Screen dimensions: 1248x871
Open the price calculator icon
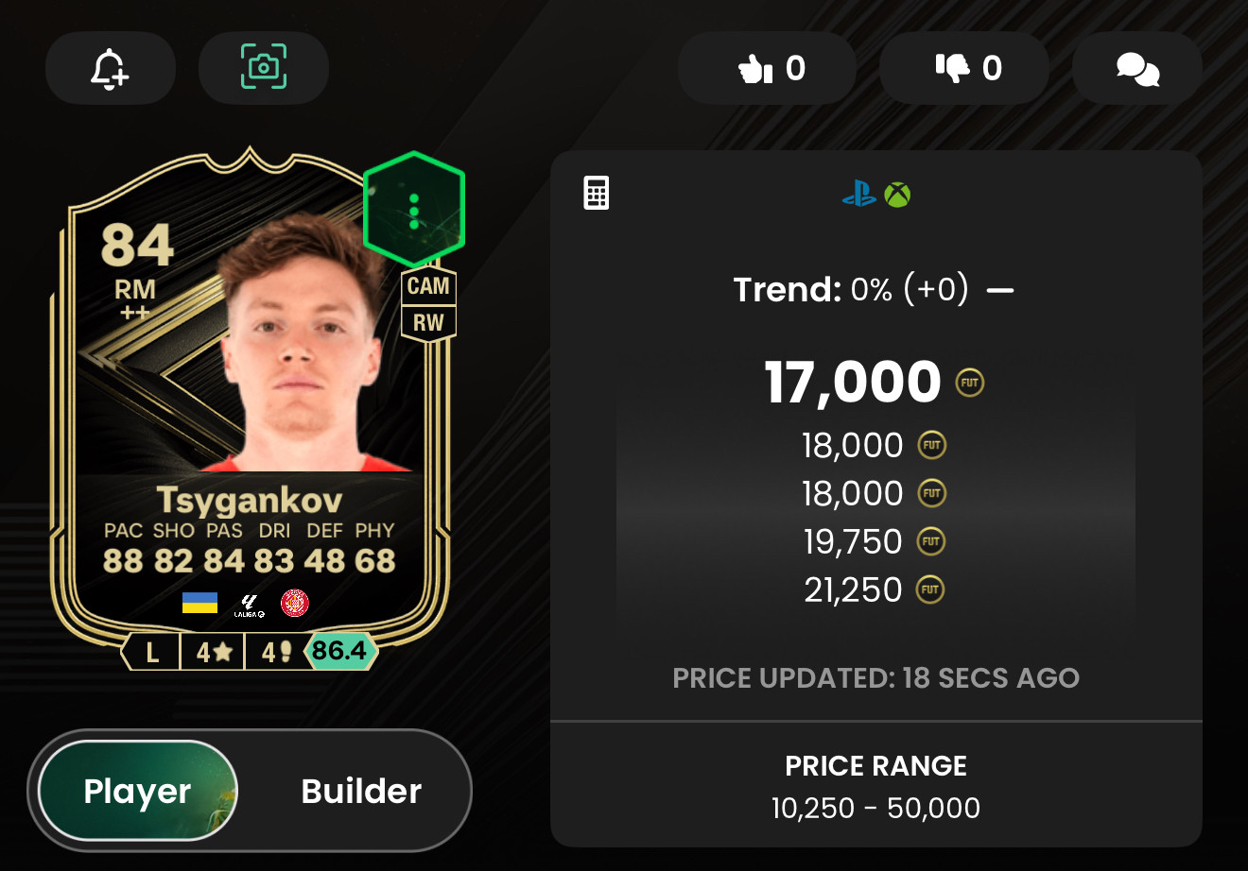[x=597, y=193]
